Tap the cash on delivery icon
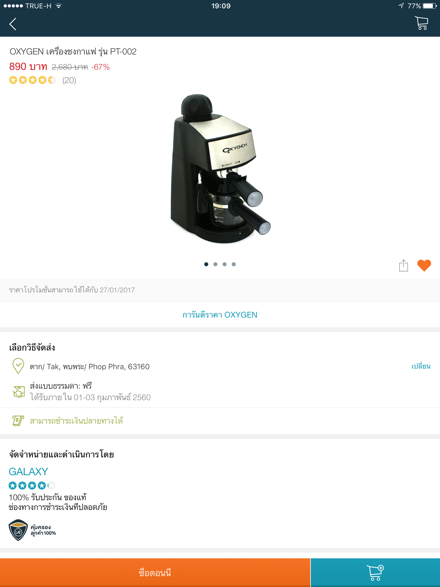 (x=18, y=421)
